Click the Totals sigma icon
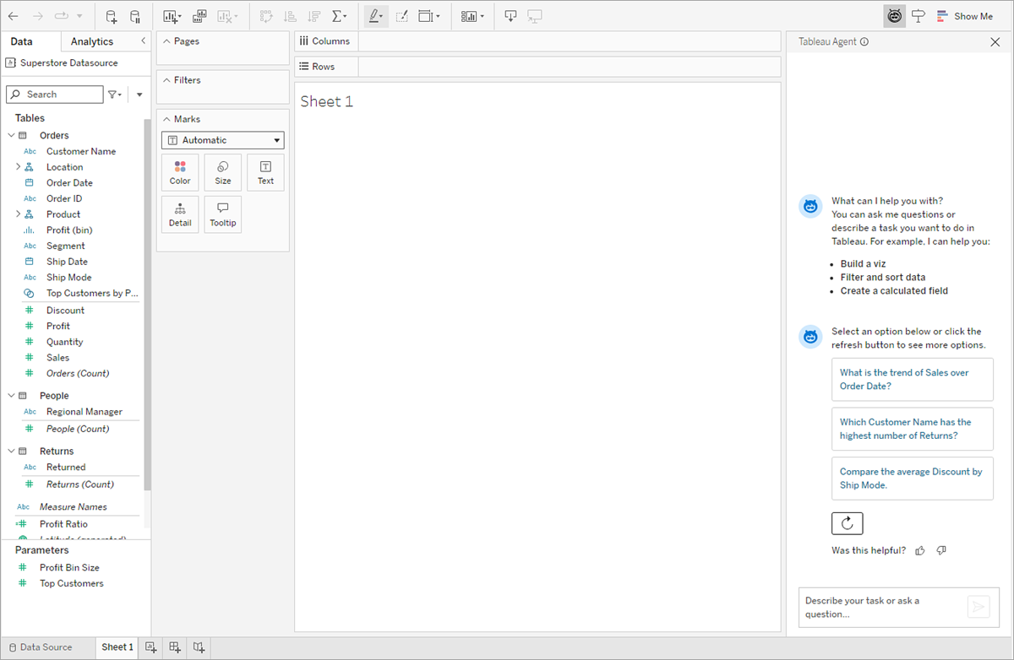The image size is (1014, 660). (338, 16)
